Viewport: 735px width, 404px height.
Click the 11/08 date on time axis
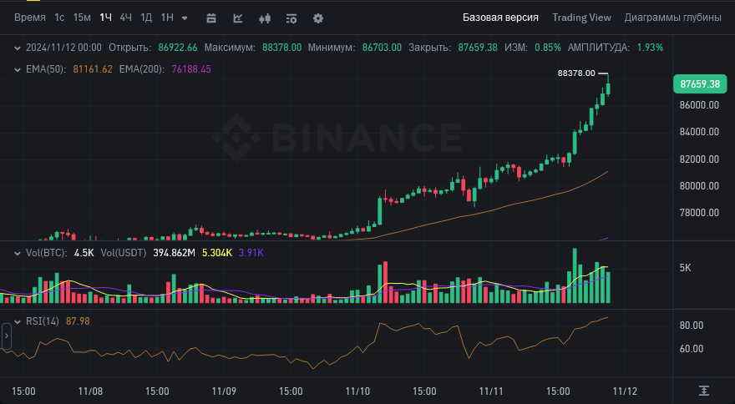[90, 391]
